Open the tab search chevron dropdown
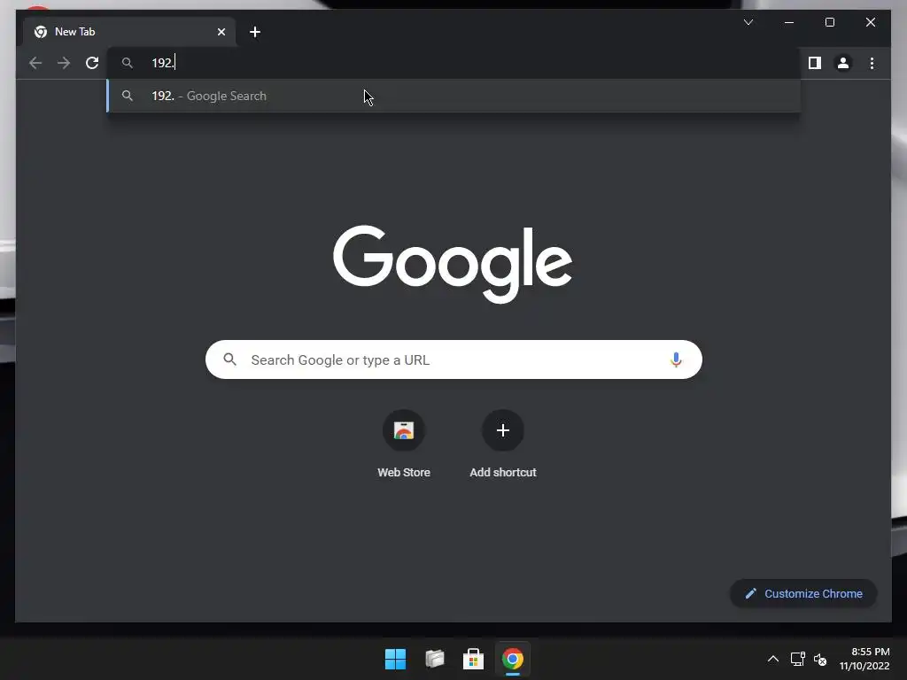This screenshot has height=680, width=907. (748, 22)
